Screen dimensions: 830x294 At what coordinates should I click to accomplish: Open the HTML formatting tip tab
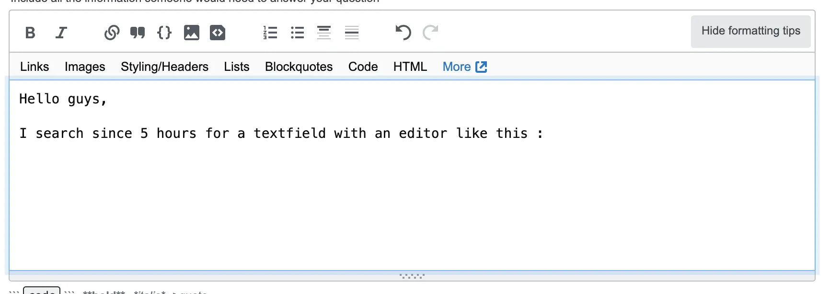[410, 67]
